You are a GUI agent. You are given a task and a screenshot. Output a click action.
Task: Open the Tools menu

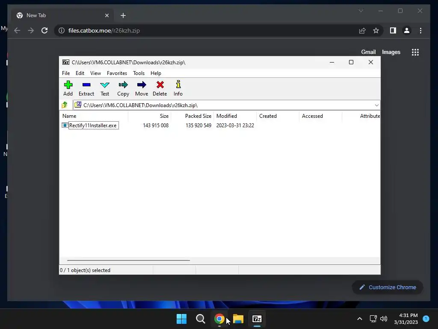coord(139,73)
